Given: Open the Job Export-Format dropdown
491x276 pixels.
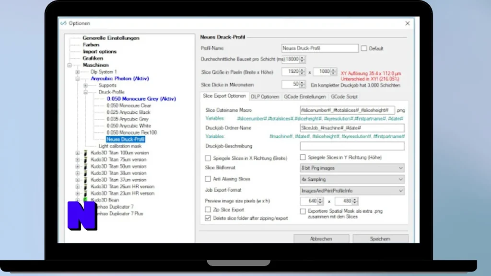Looking at the screenshot, I should click(352, 191).
